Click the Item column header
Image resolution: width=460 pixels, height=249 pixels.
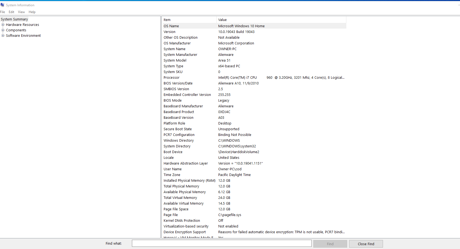coord(189,20)
